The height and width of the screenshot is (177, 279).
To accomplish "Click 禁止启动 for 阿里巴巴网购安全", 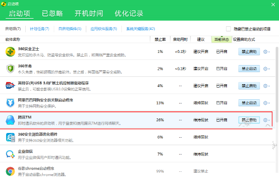I will point(249,103).
